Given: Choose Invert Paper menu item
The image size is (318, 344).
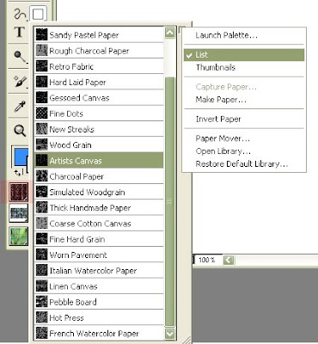Looking at the screenshot, I should pos(244,119).
